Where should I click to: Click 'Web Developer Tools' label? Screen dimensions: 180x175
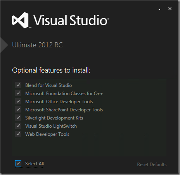point(47,134)
